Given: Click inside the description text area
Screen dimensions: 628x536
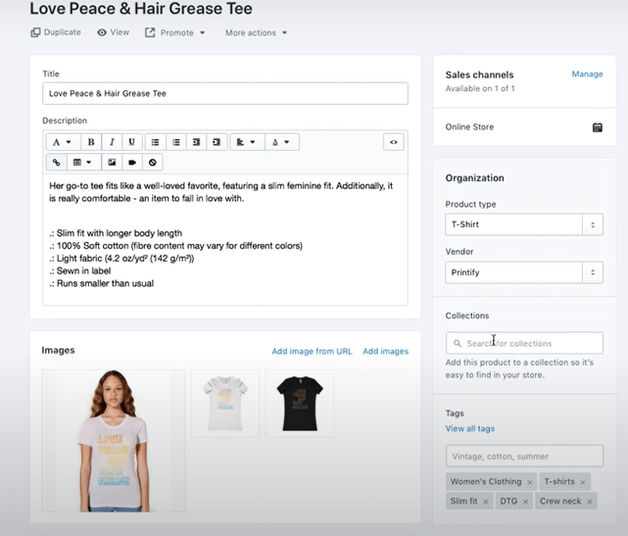Looking at the screenshot, I should click(225, 239).
